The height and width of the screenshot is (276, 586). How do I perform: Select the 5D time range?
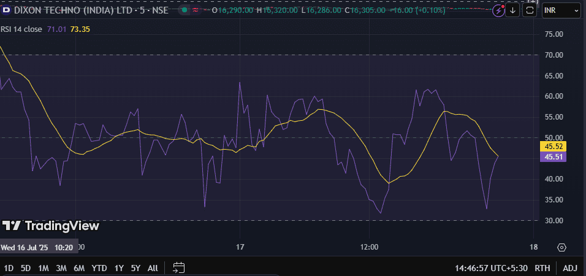26,268
